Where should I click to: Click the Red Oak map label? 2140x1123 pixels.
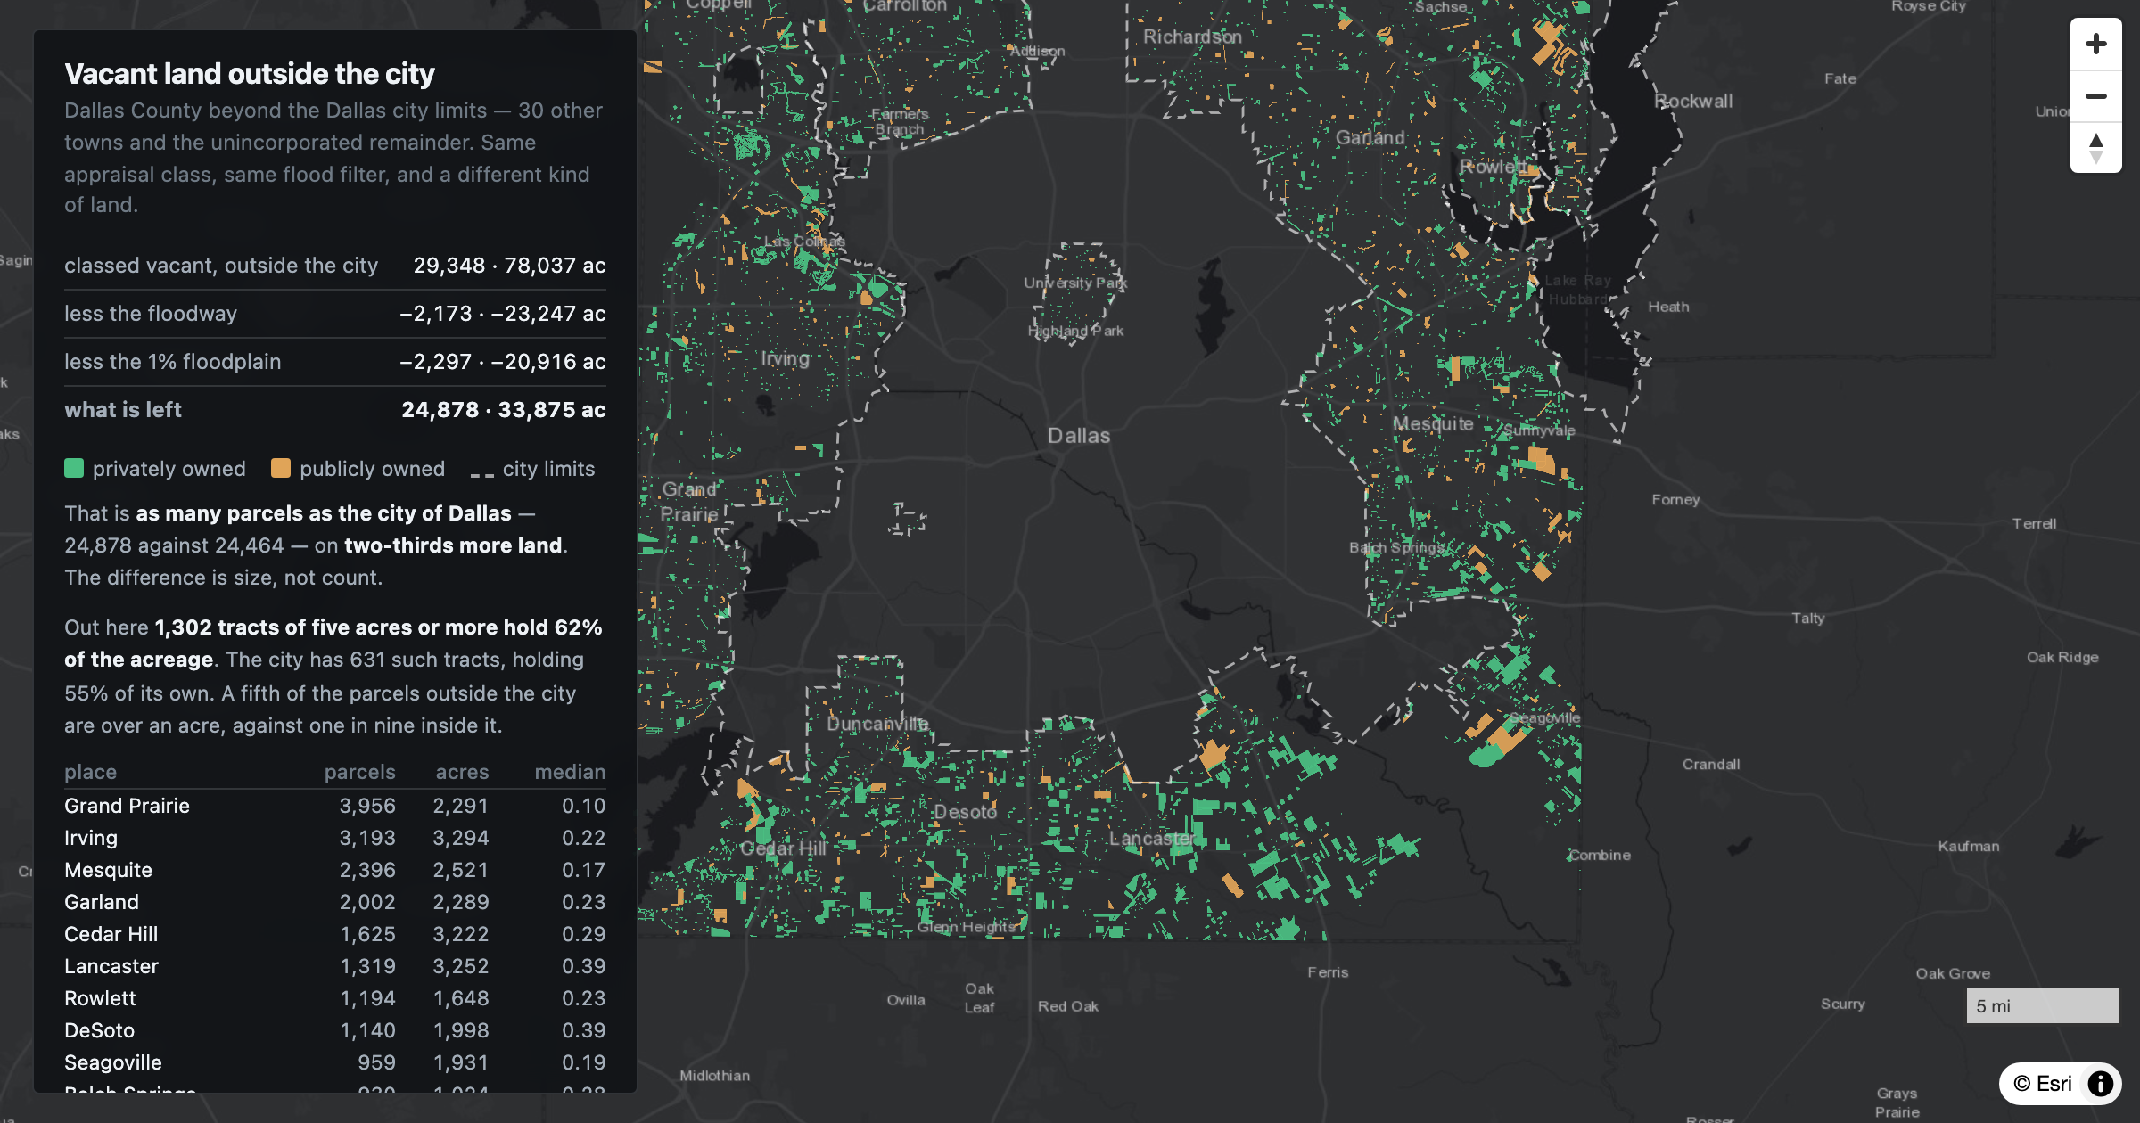point(1067,1006)
